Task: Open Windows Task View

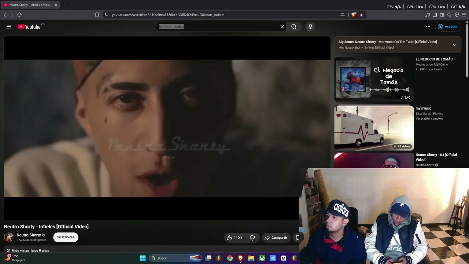Action: (x=208, y=258)
